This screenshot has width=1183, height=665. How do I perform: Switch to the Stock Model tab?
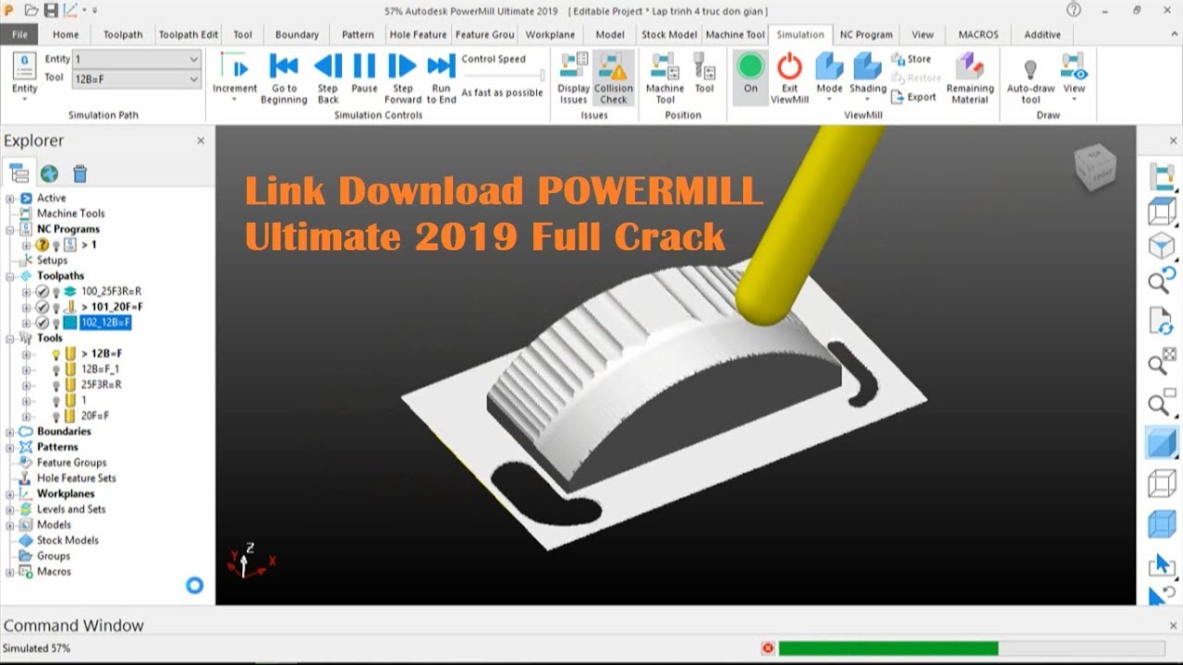[669, 35]
